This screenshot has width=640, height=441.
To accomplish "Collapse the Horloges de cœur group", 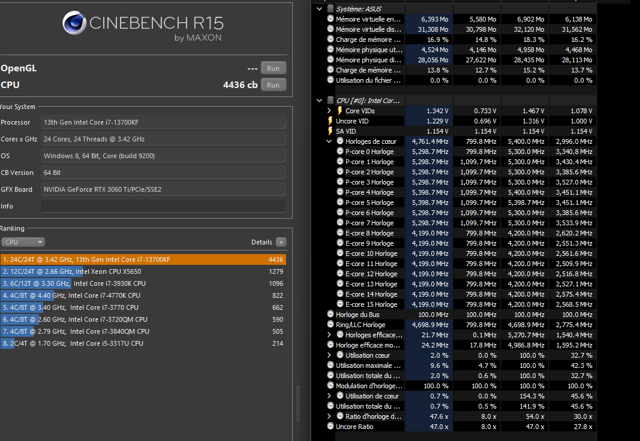I will coord(329,141).
